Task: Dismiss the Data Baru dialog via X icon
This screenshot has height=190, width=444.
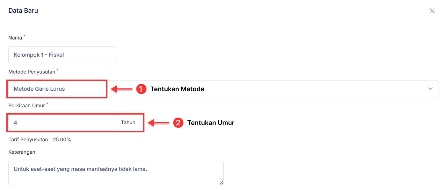Action: [432, 11]
